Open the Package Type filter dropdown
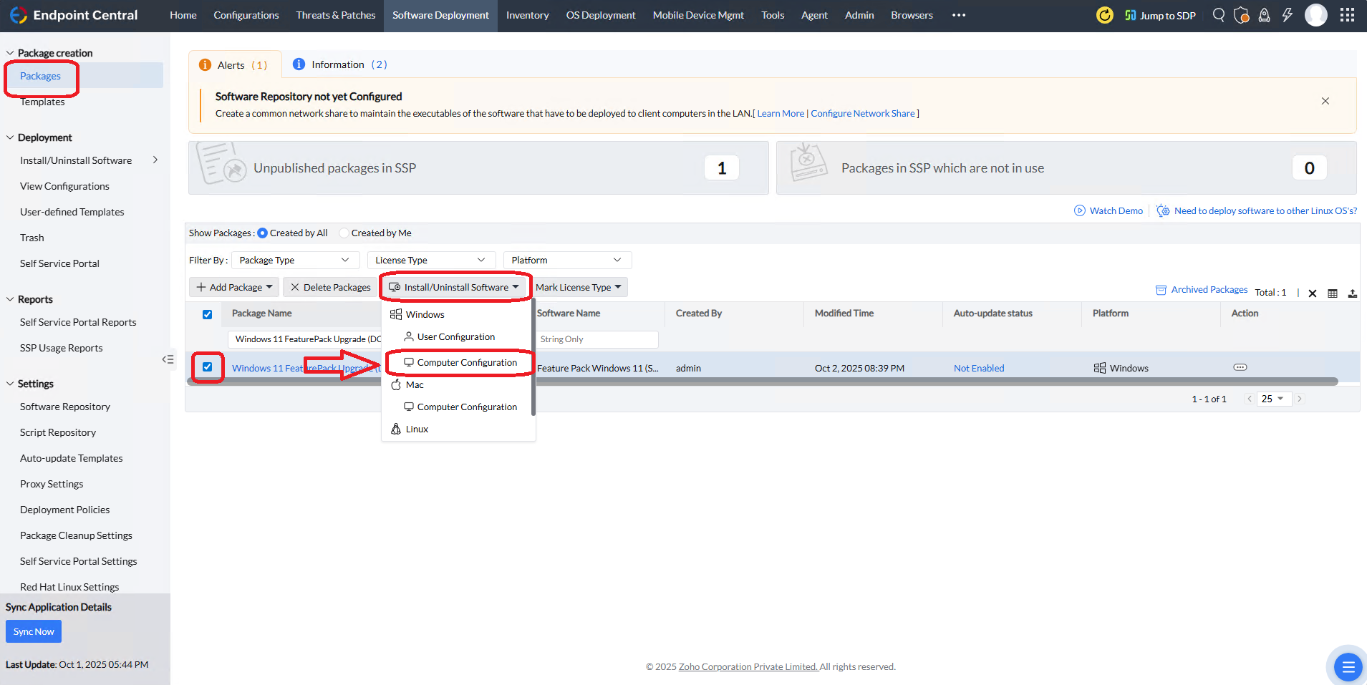 pos(294,261)
